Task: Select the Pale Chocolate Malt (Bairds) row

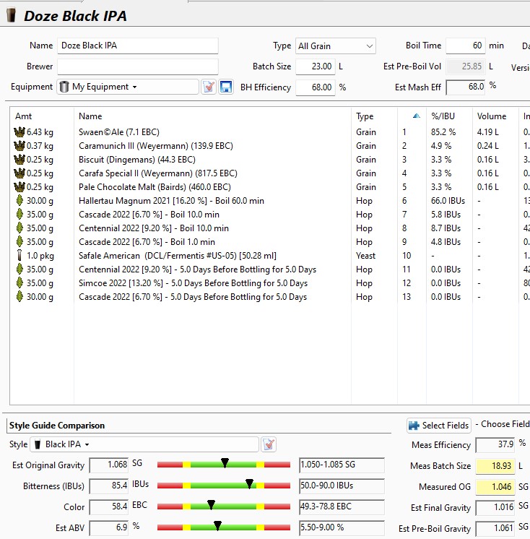Action: click(155, 187)
